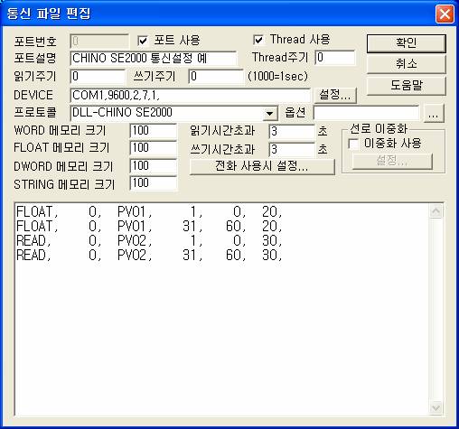Click the Thread주기 input field

tap(335, 58)
